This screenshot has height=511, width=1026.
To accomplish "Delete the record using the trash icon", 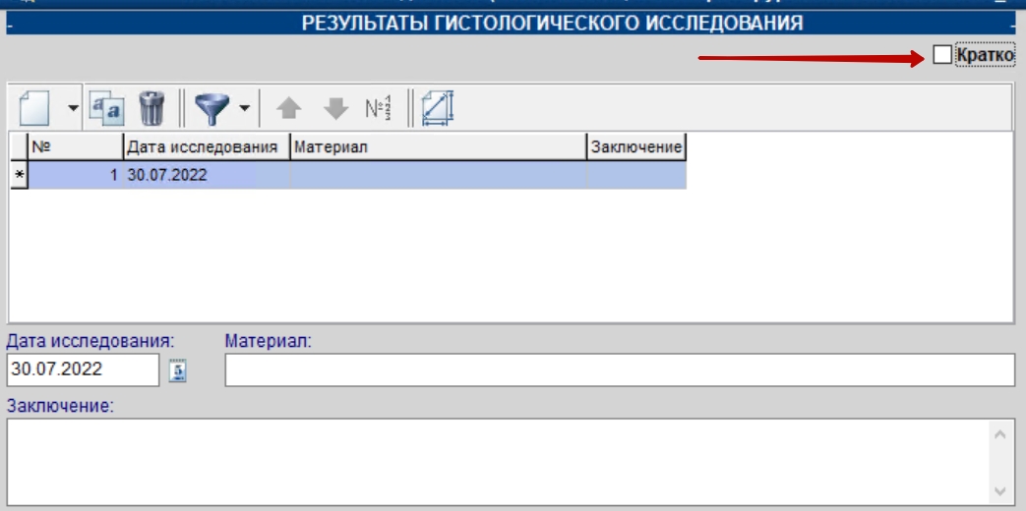I will click(x=151, y=108).
